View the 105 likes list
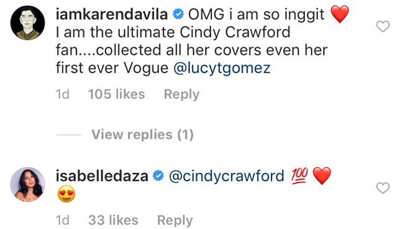The width and height of the screenshot is (410, 229). (x=116, y=94)
